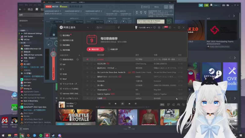This screenshot has height=138, width=245.
Task: Pause playback in NetEase Cloud Music
Action: (122, 104)
